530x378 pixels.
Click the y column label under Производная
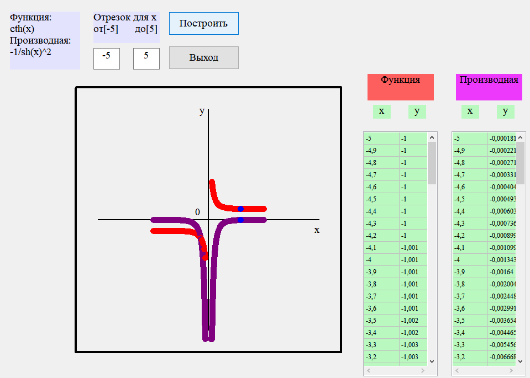[x=505, y=111]
